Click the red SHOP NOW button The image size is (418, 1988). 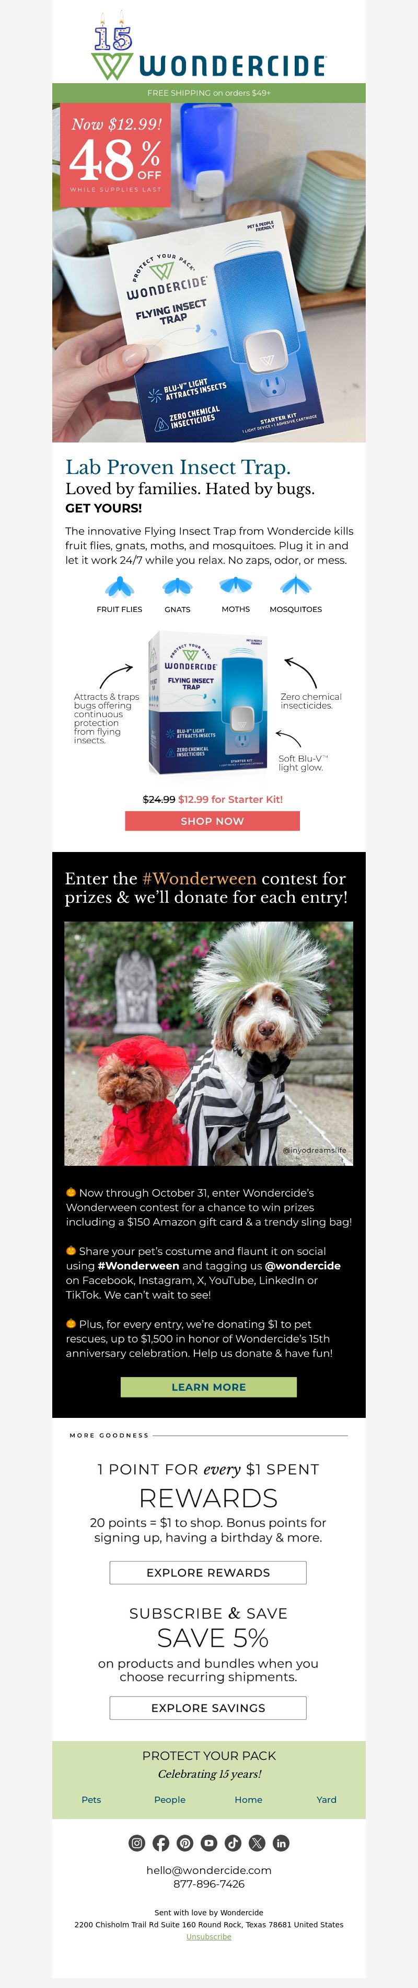(212, 821)
